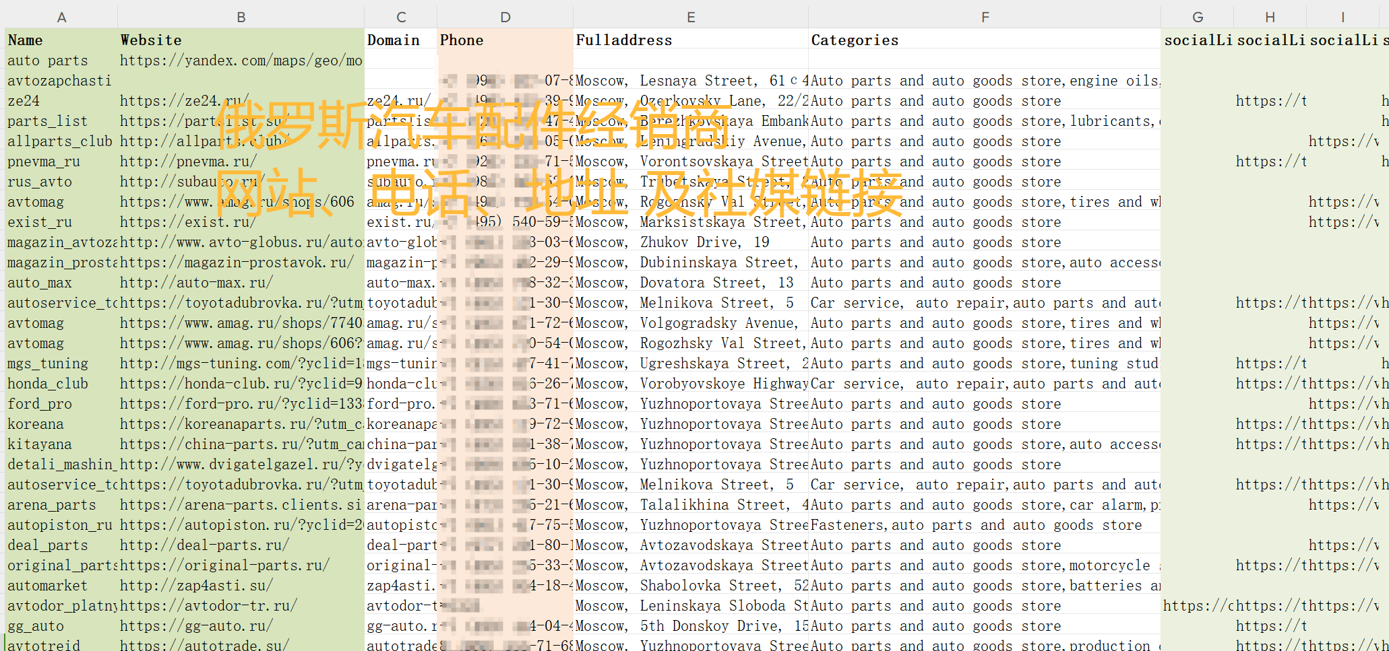
Task: Open the http://pnevma.ru/ link
Action: [x=188, y=162]
